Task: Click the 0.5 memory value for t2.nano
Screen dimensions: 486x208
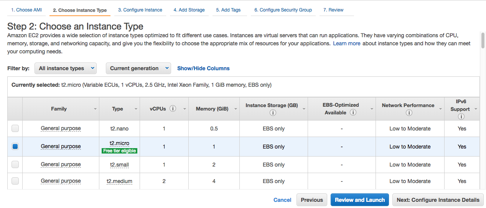Action: point(214,129)
